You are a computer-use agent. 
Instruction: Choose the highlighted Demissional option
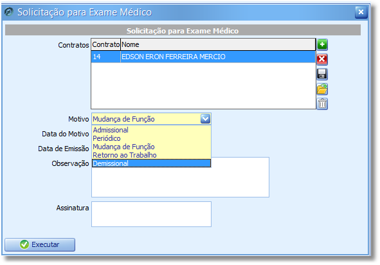[x=151, y=163]
